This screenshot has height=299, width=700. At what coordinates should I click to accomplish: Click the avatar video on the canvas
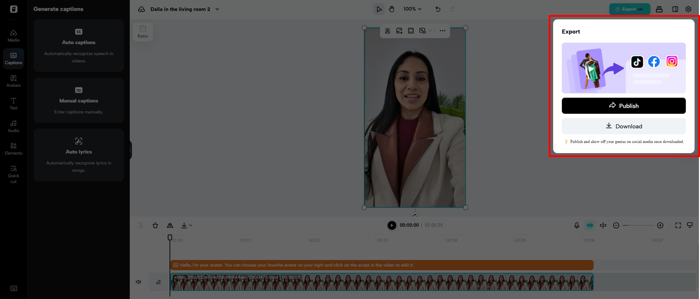point(415,118)
